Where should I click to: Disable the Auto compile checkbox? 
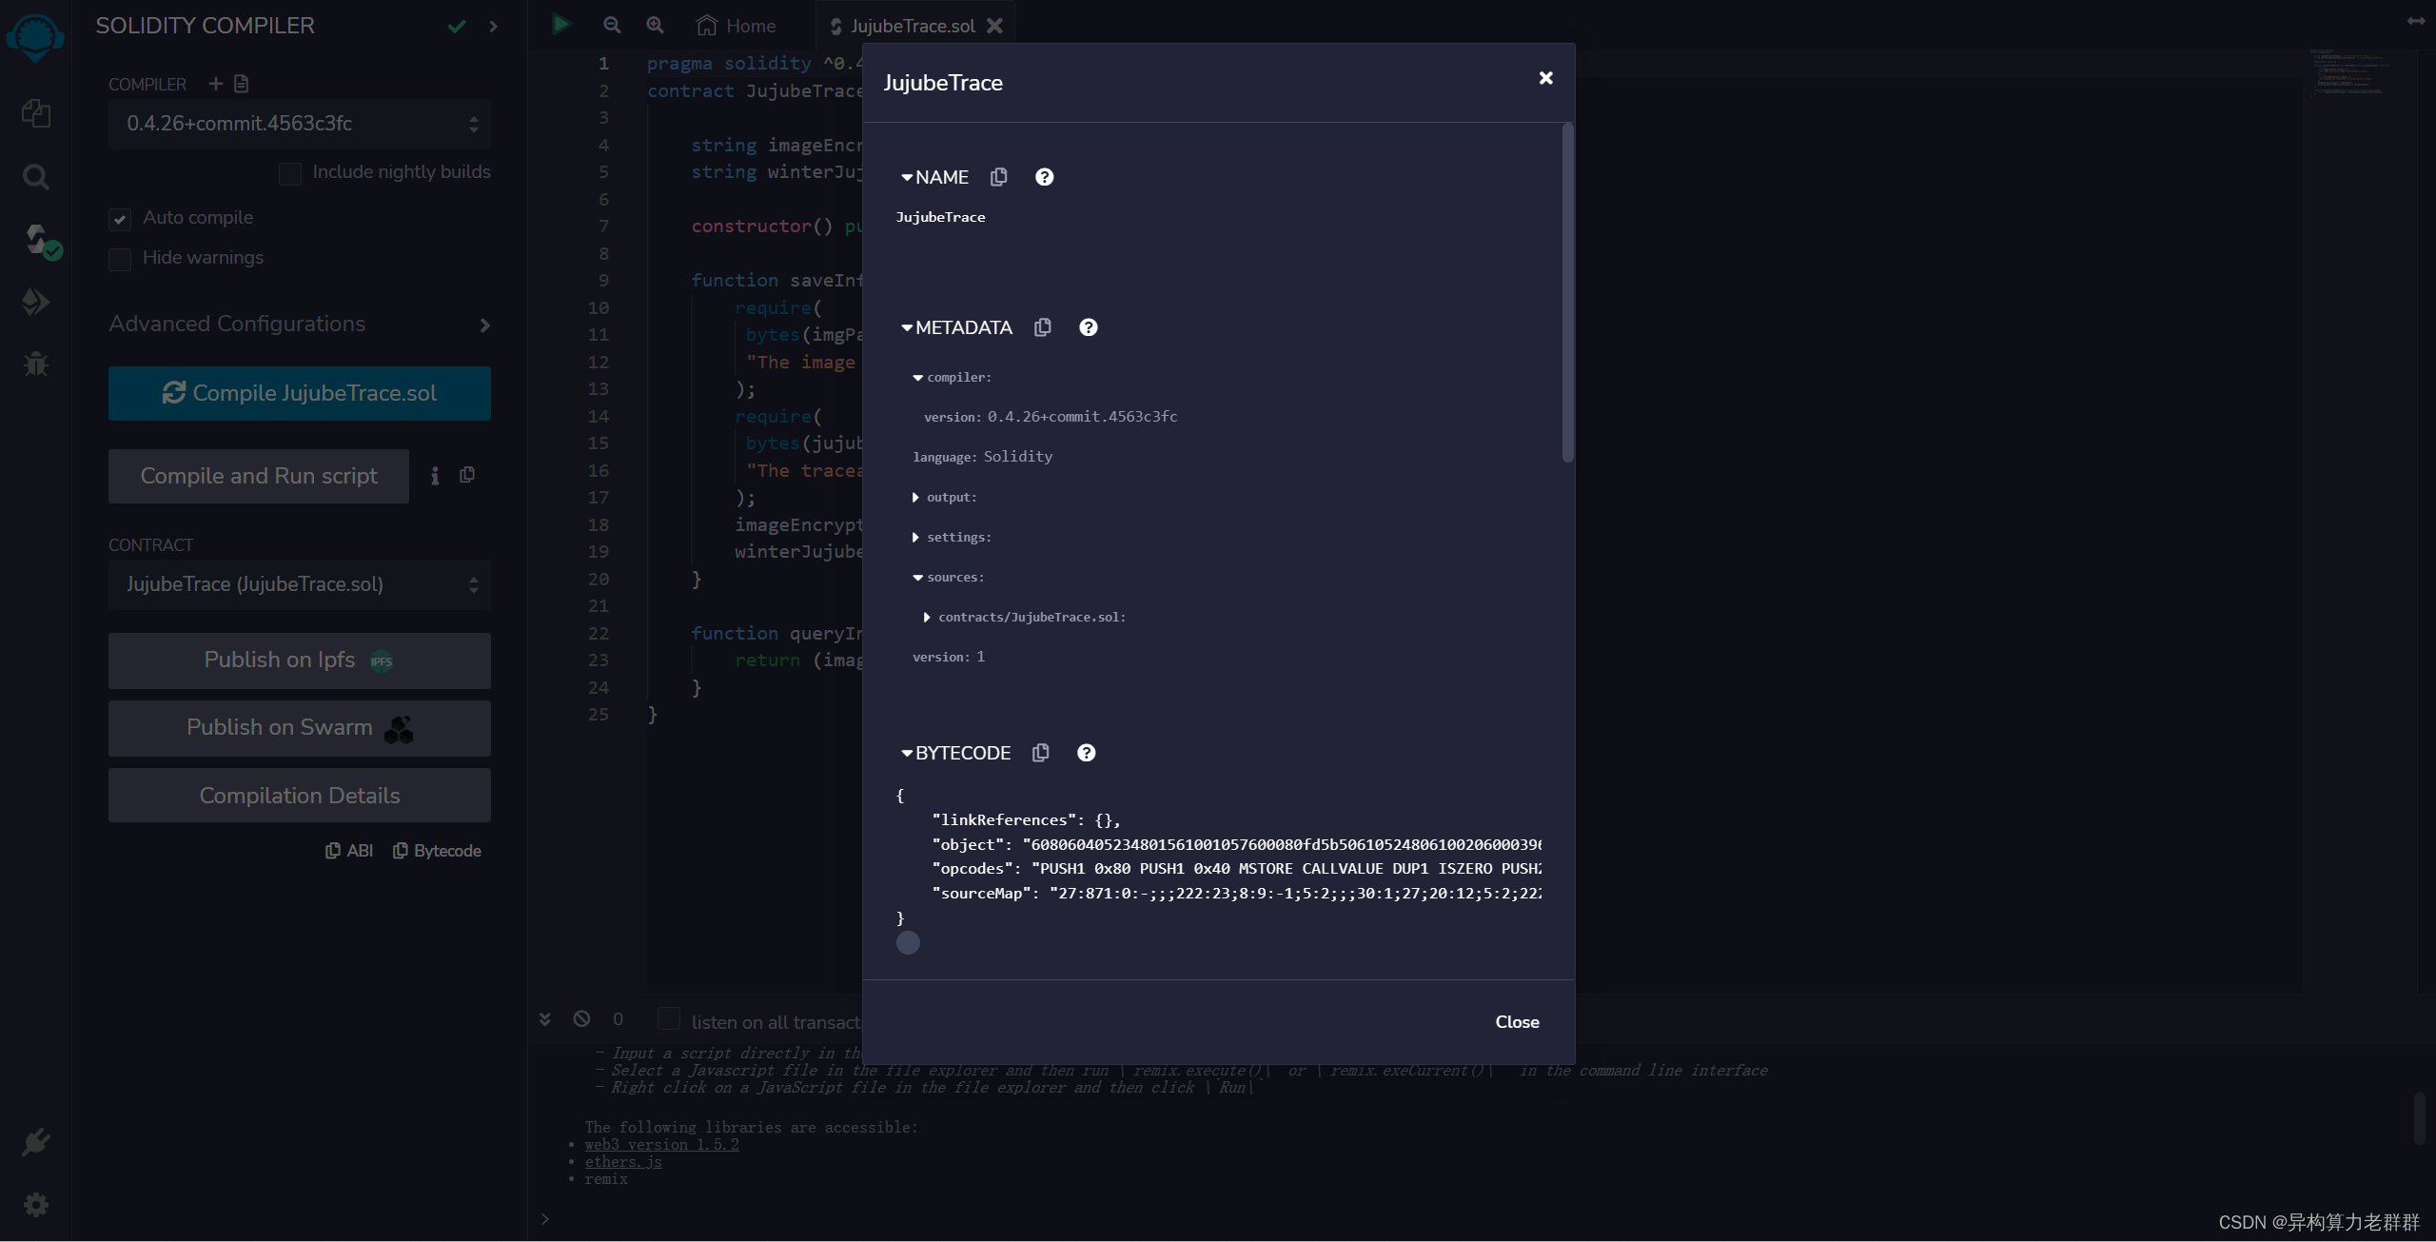pos(120,219)
